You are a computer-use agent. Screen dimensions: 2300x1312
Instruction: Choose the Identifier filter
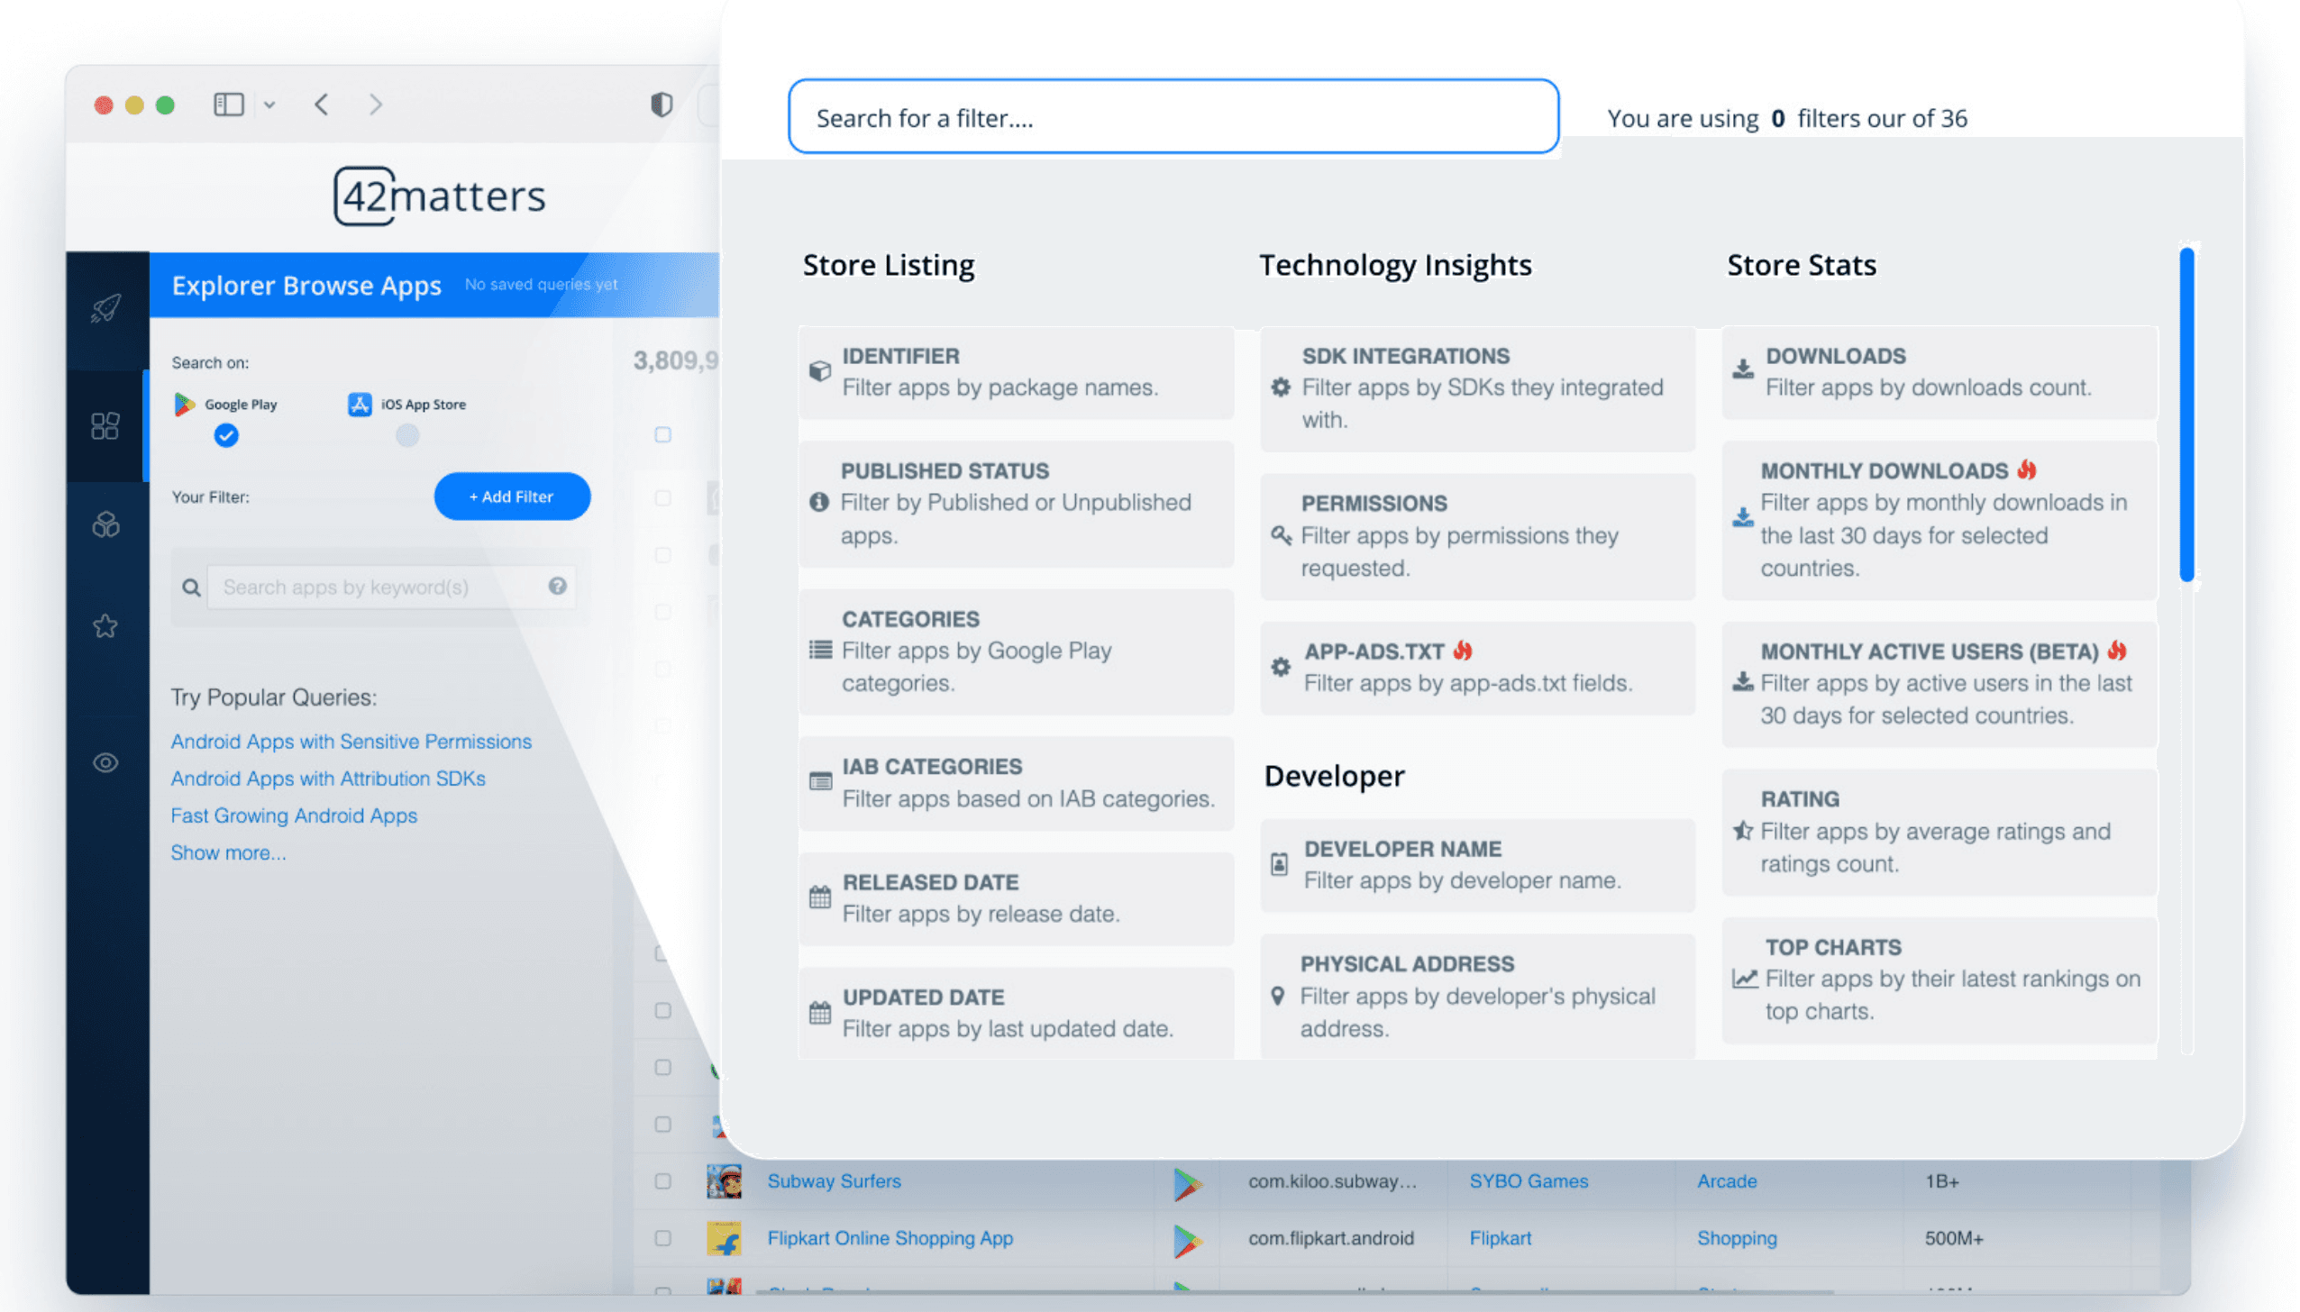(x=1016, y=372)
